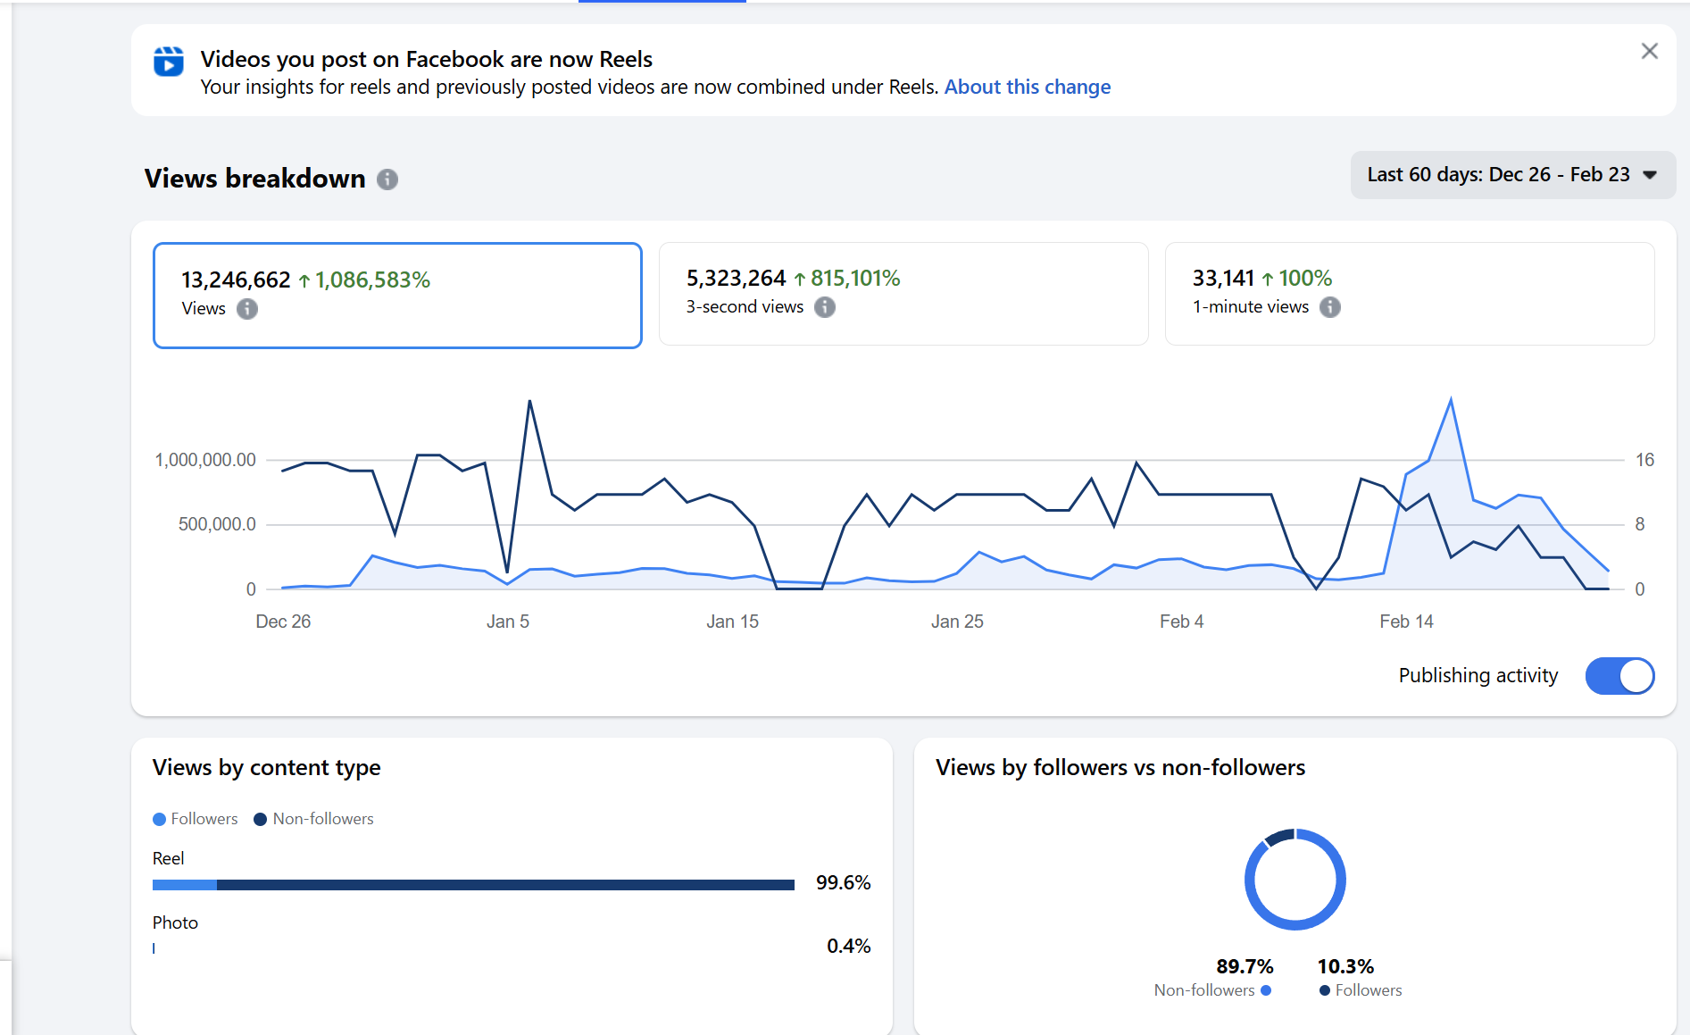The width and height of the screenshot is (1690, 1035).
Task: Click info icon next to Views metric
Action: click(x=247, y=309)
